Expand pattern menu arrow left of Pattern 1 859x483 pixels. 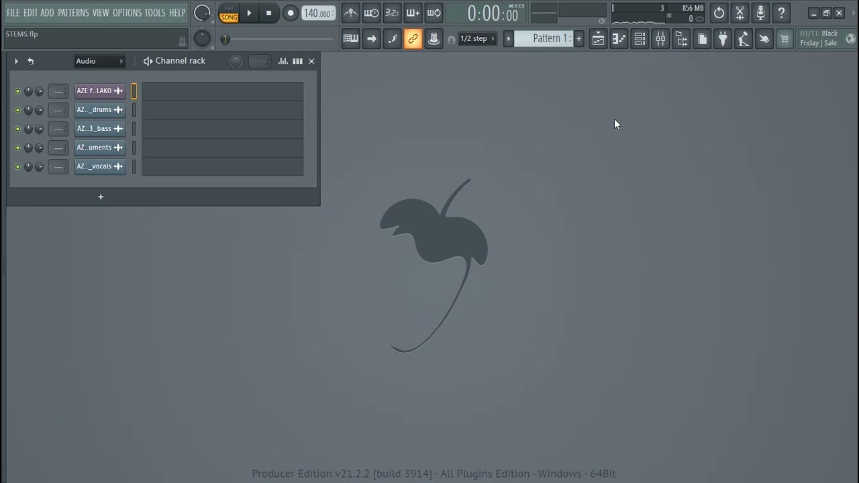tap(509, 39)
